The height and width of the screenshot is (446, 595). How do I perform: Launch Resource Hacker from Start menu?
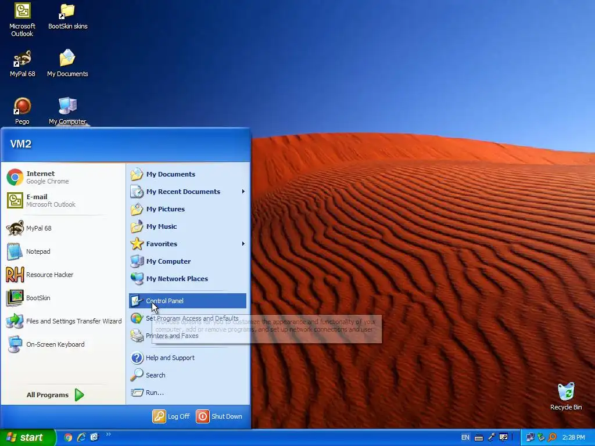click(x=63, y=275)
